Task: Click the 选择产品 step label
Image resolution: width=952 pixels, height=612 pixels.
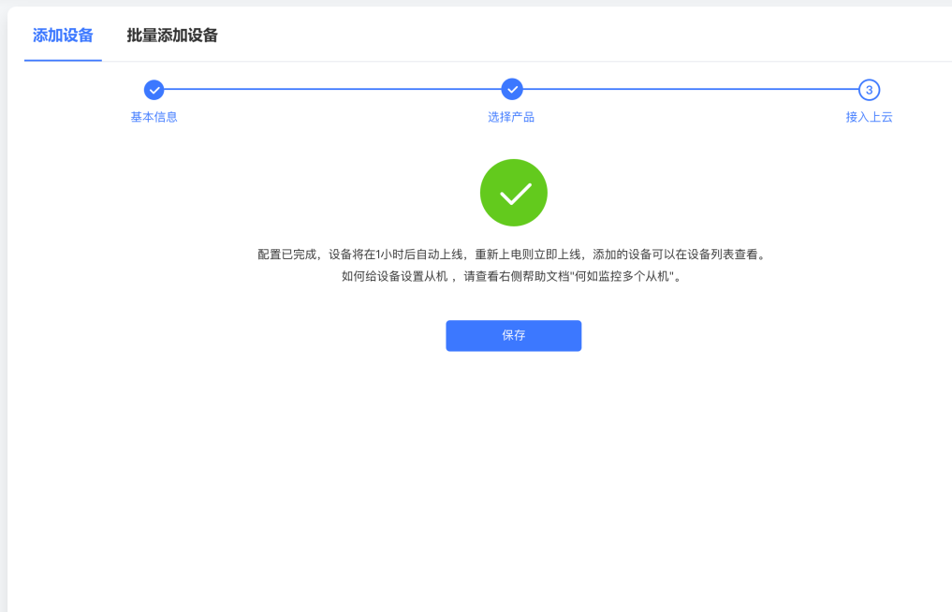Action: [511, 117]
